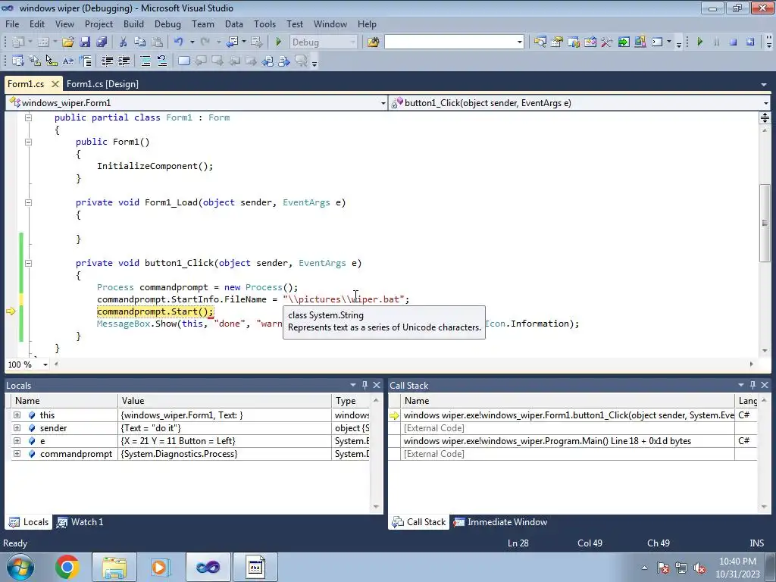
Task: Toggle auto-hide pin on Locals panel
Action: pyautogui.click(x=365, y=384)
